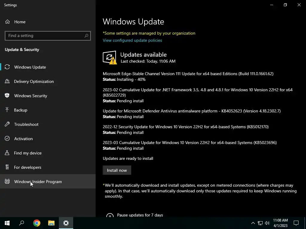The width and height of the screenshot is (306, 229).
Task: Open For developers settings
Action: (48, 167)
